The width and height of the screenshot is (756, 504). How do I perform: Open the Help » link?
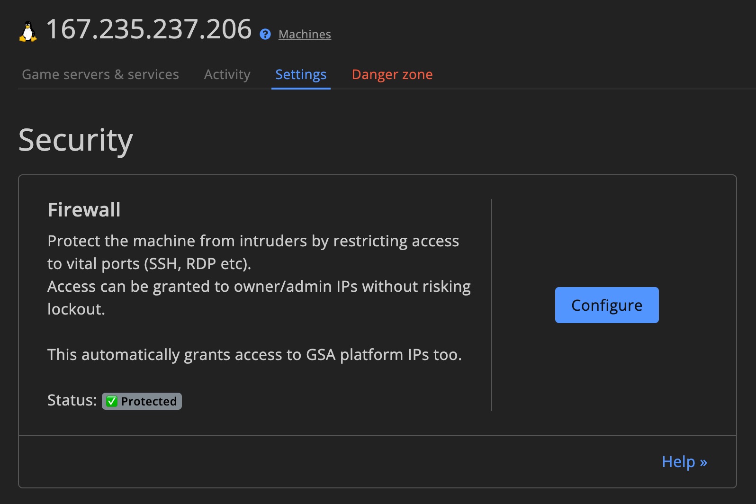(x=684, y=461)
